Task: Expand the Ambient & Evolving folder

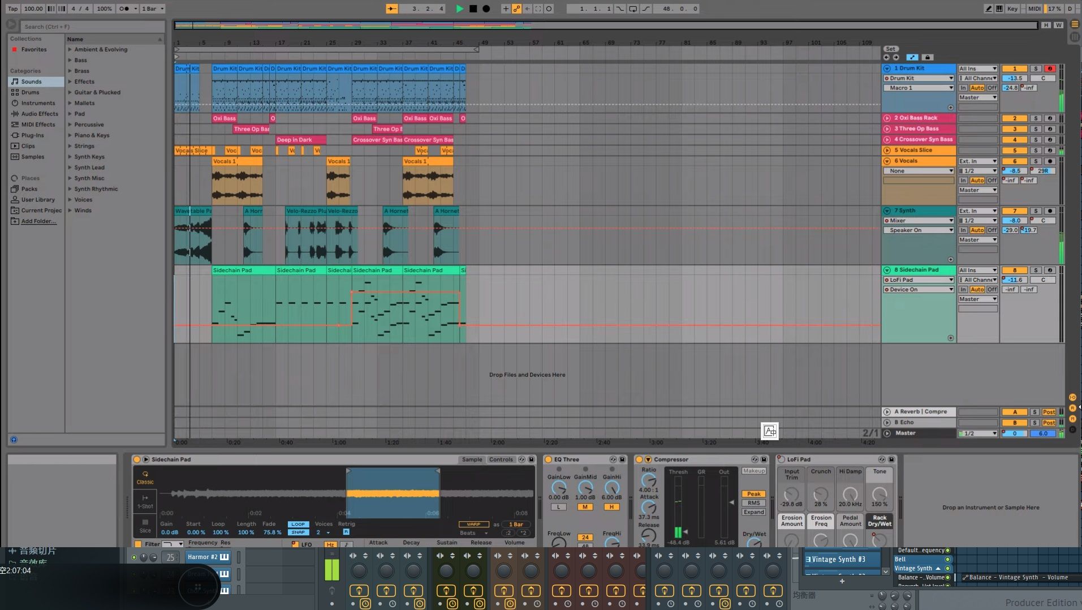Action: pyautogui.click(x=70, y=50)
